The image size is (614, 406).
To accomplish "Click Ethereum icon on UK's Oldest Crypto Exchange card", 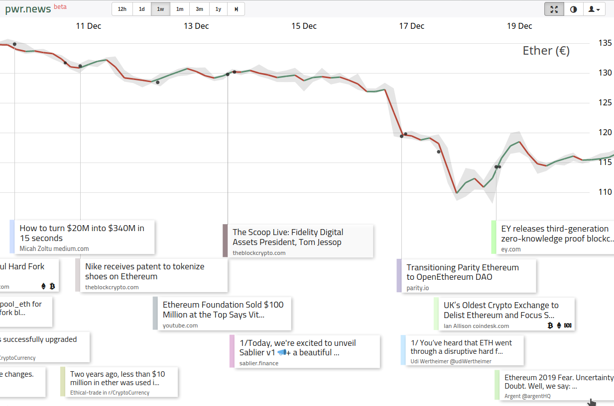I will coord(559,325).
